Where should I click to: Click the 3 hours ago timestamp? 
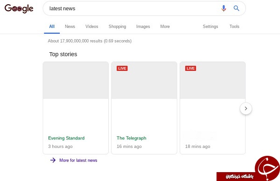(x=60, y=146)
